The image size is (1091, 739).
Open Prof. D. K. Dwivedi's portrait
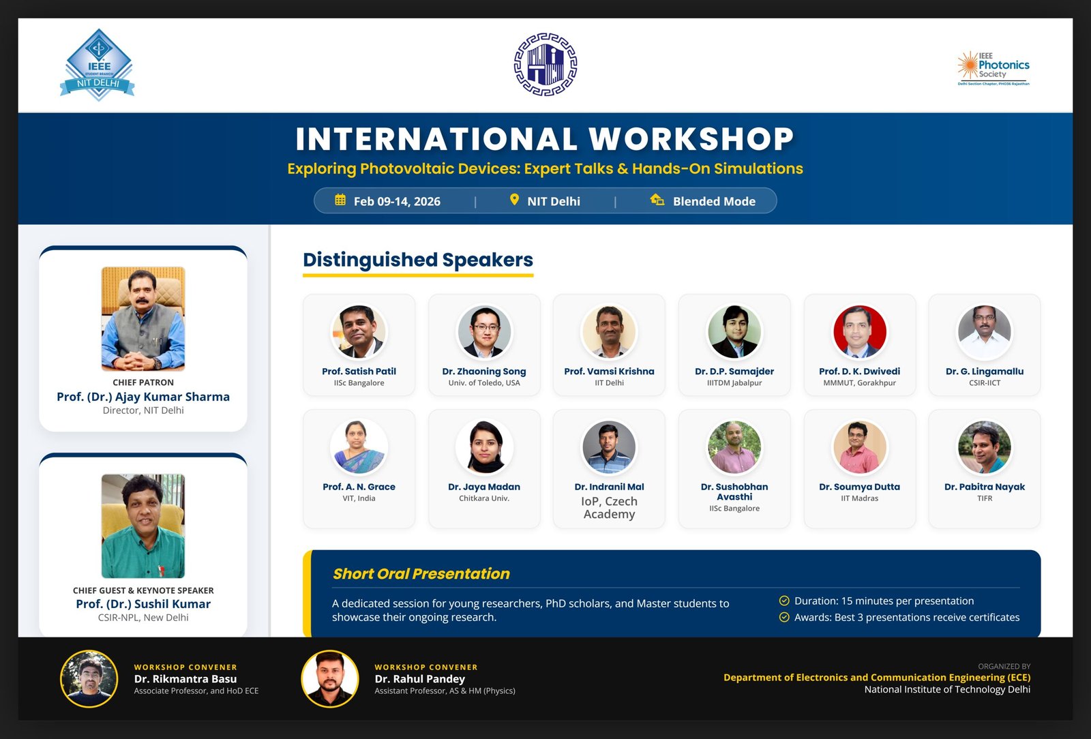point(859,331)
